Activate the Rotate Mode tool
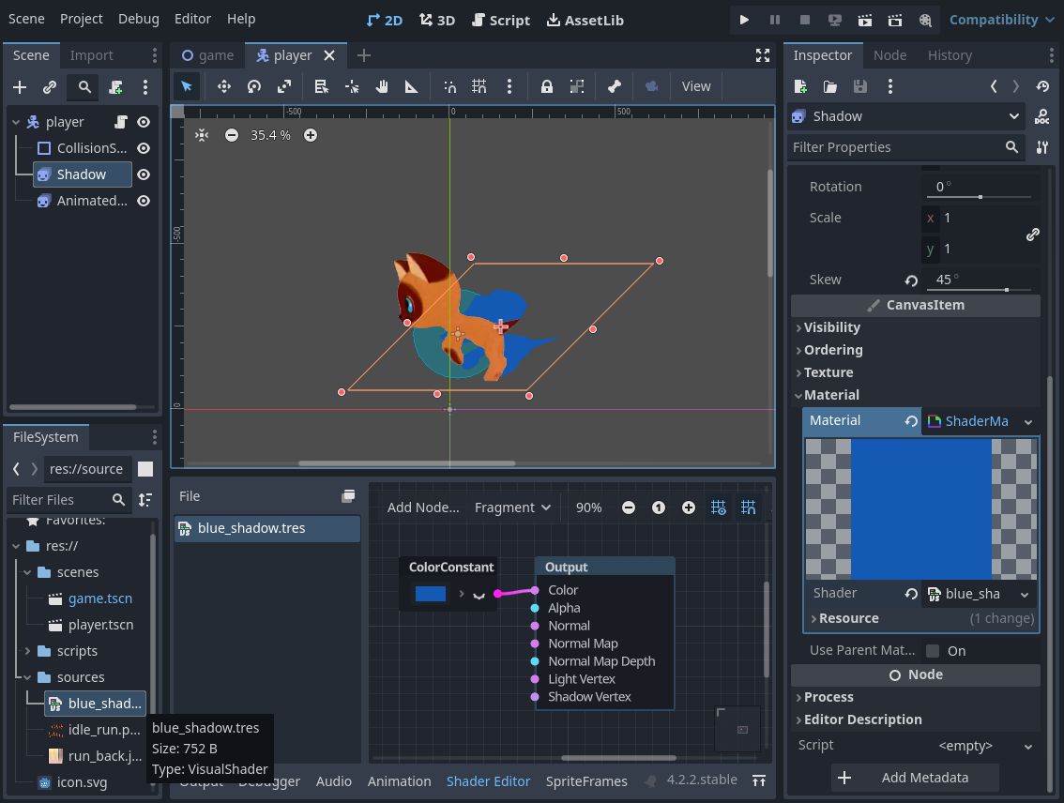 [253, 86]
